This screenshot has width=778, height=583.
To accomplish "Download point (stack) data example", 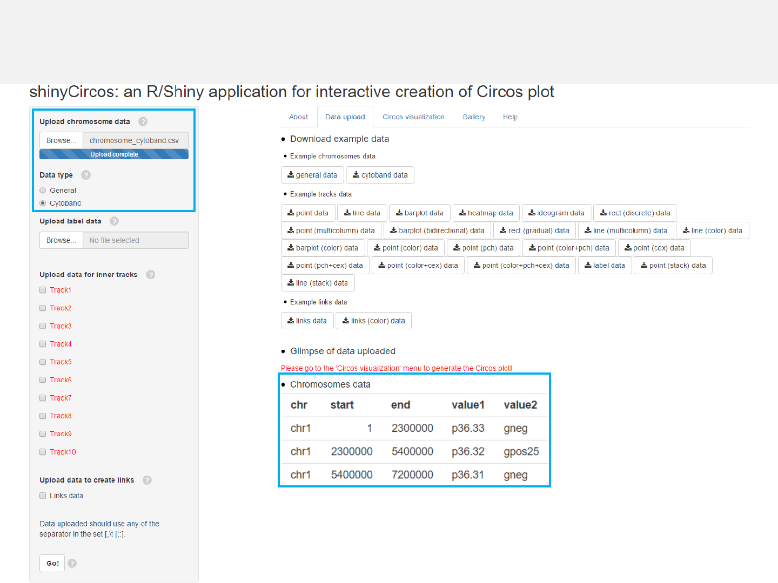I will (673, 265).
